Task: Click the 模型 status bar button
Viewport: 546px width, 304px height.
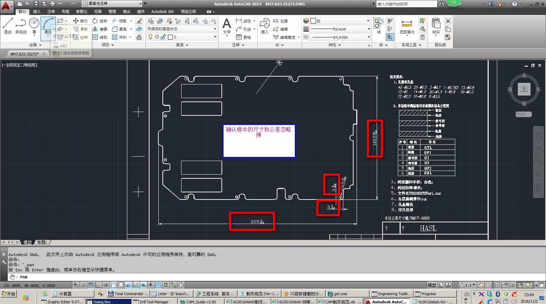Action: (432, 285)
